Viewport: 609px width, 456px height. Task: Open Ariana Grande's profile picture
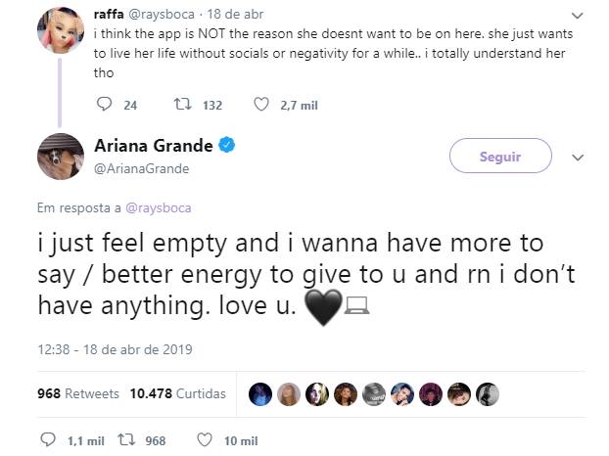(61, 157)
